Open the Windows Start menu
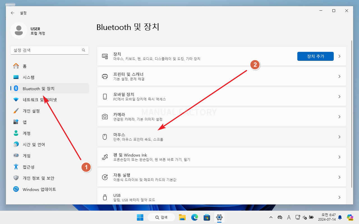Screen dimensions: 359x224 coord(140,217)
